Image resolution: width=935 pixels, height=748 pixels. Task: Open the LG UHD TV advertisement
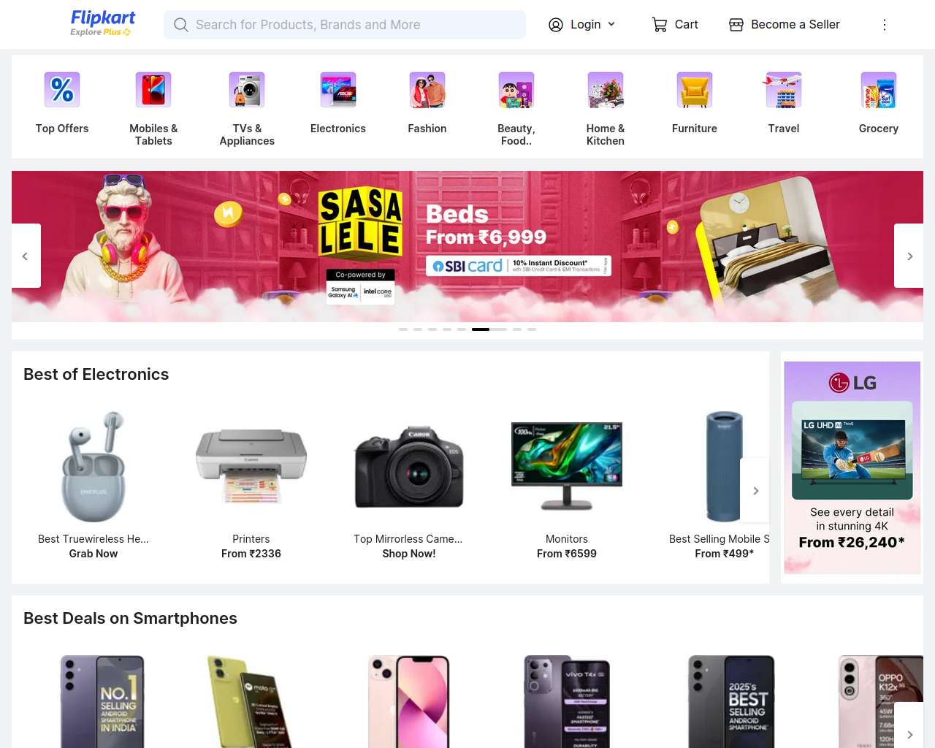tap(852, 467)
